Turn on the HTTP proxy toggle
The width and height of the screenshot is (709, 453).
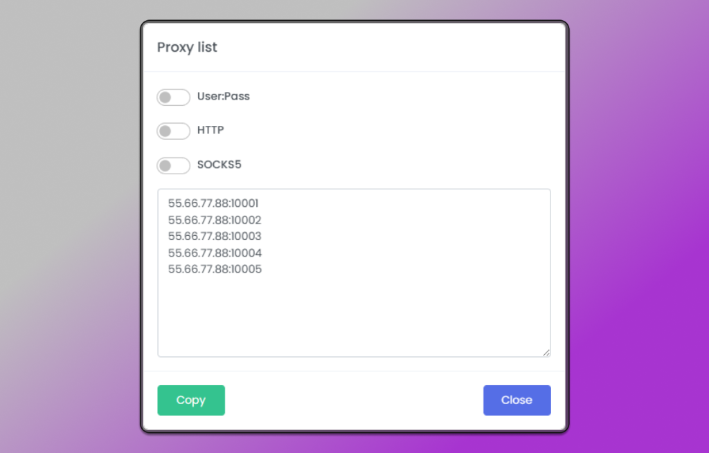pyautogui.click(x=173, y=131)
